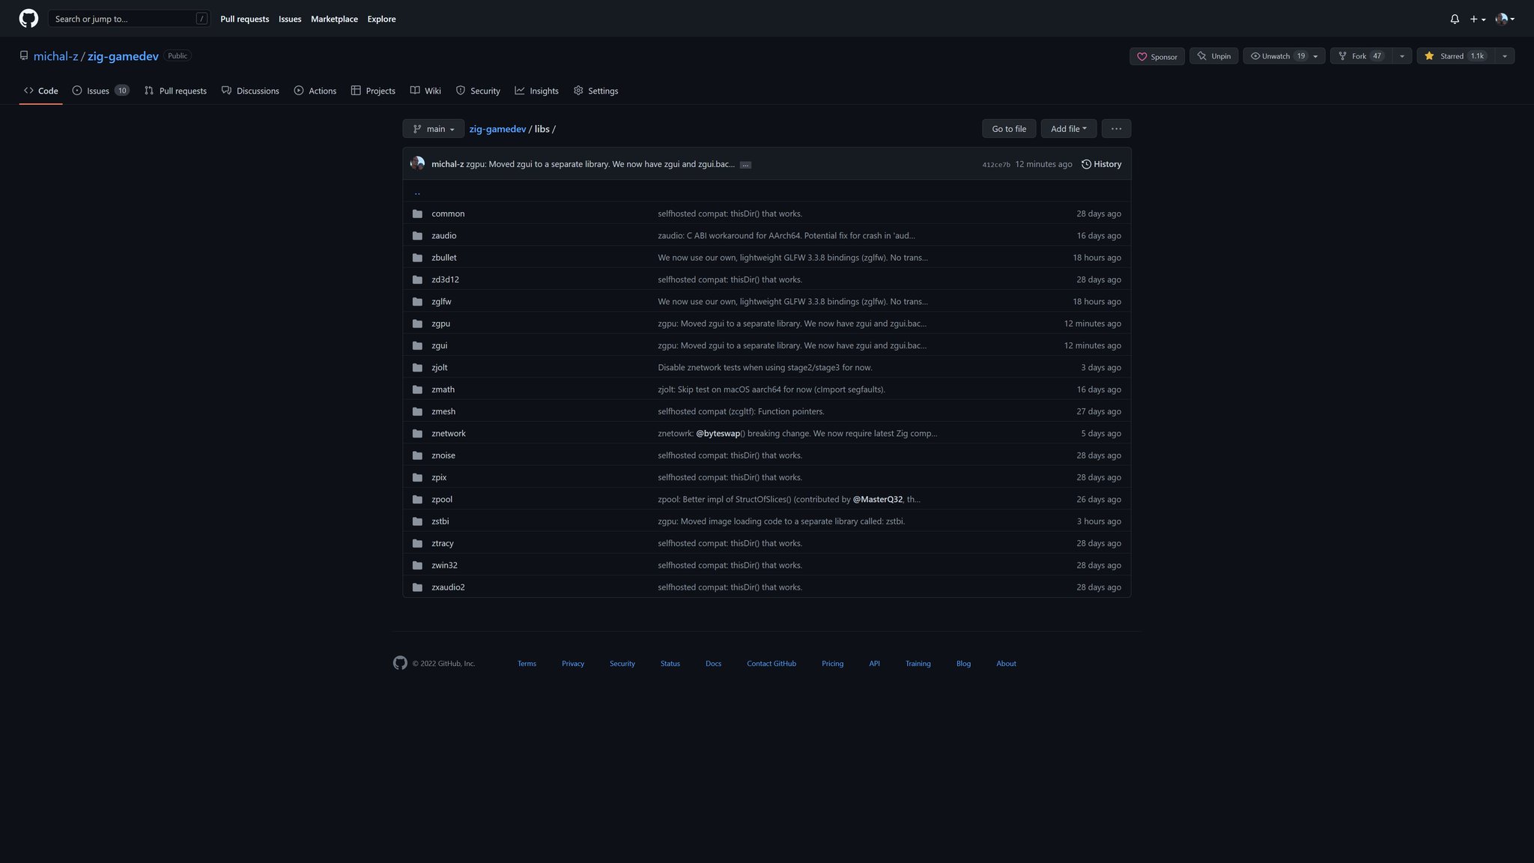Click the zgpu folder icon
This screenshot has height=863, width=1534.
[417, 324]
